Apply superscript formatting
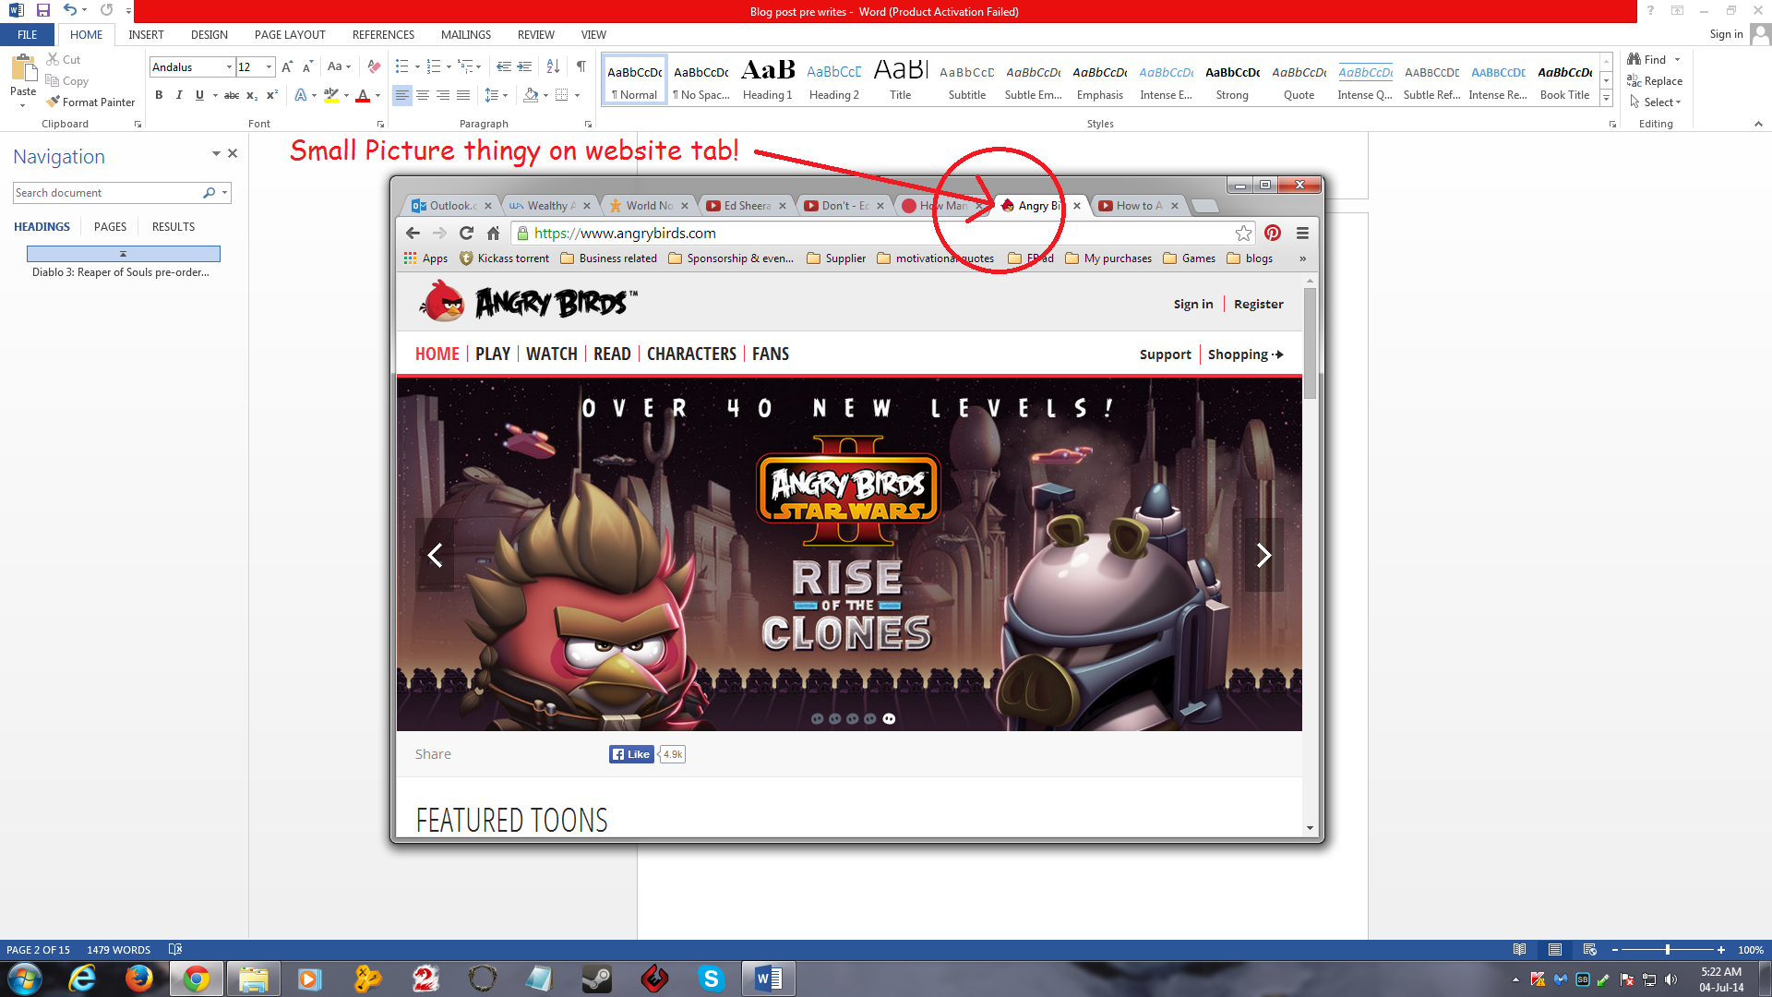 270,94
